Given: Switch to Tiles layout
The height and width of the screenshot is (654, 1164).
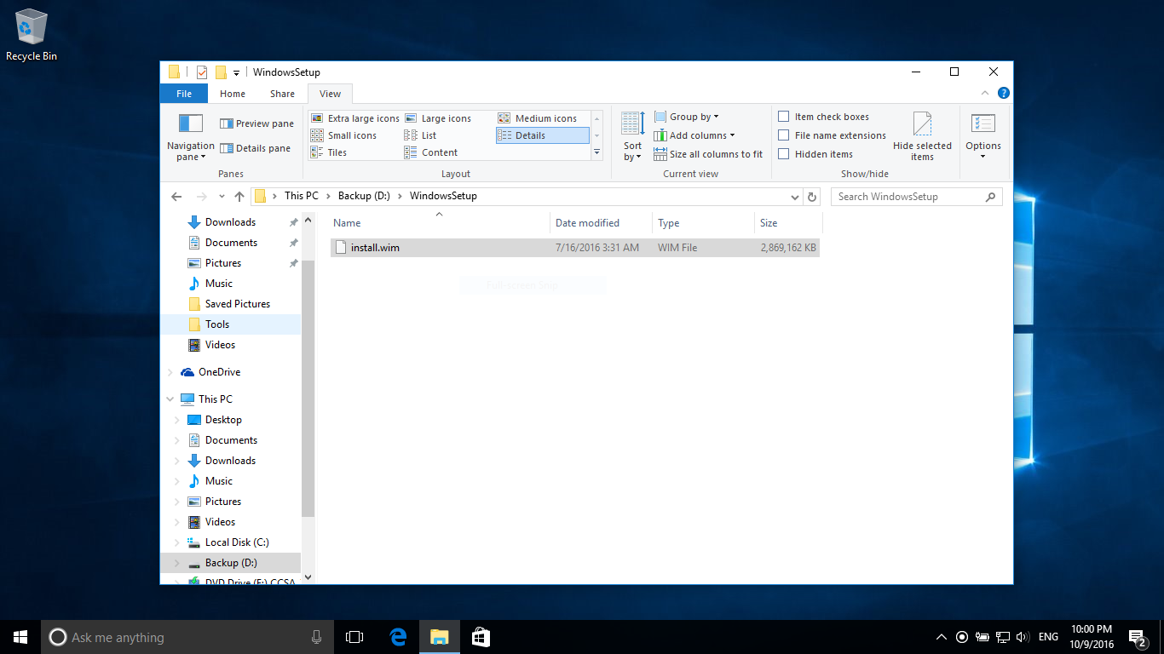Looking at the screenshot, I should [x=329, y=152].
